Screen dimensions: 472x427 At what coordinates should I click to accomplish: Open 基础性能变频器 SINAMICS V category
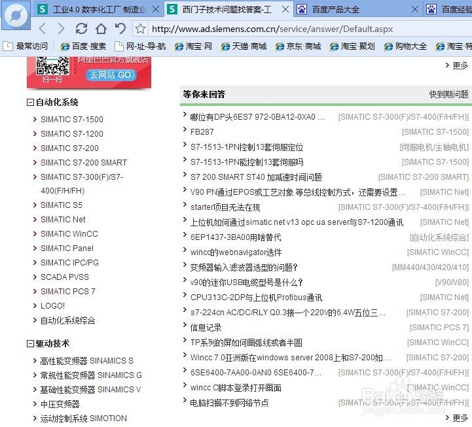[x=90, y=390]
